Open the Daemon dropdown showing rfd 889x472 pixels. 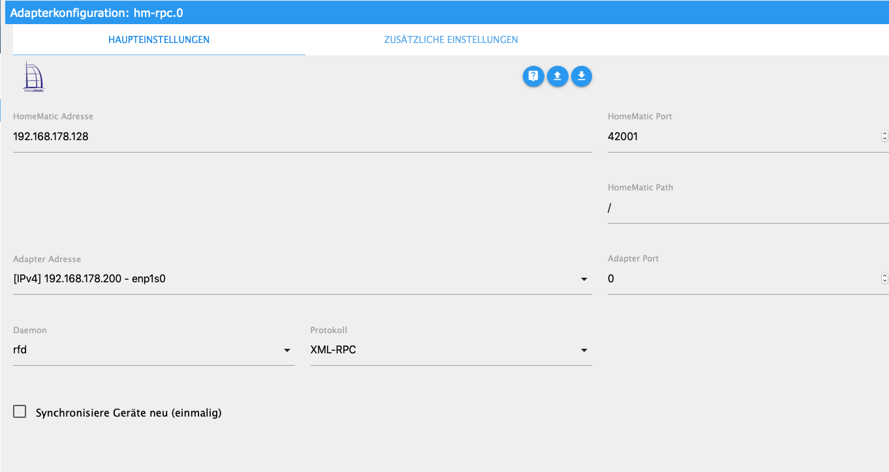coord(154,350)
